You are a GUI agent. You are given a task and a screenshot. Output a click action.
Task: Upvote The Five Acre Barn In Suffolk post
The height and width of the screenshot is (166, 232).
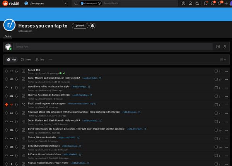(6, 96)
